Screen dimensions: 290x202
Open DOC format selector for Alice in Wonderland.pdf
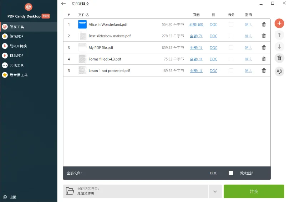click(213, 25)
